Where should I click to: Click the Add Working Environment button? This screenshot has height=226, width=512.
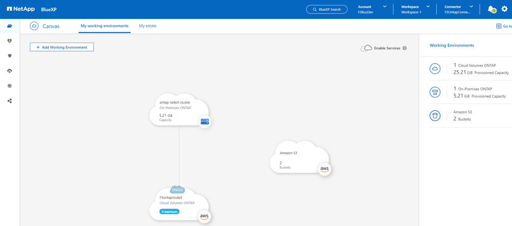tap(62, 47)
